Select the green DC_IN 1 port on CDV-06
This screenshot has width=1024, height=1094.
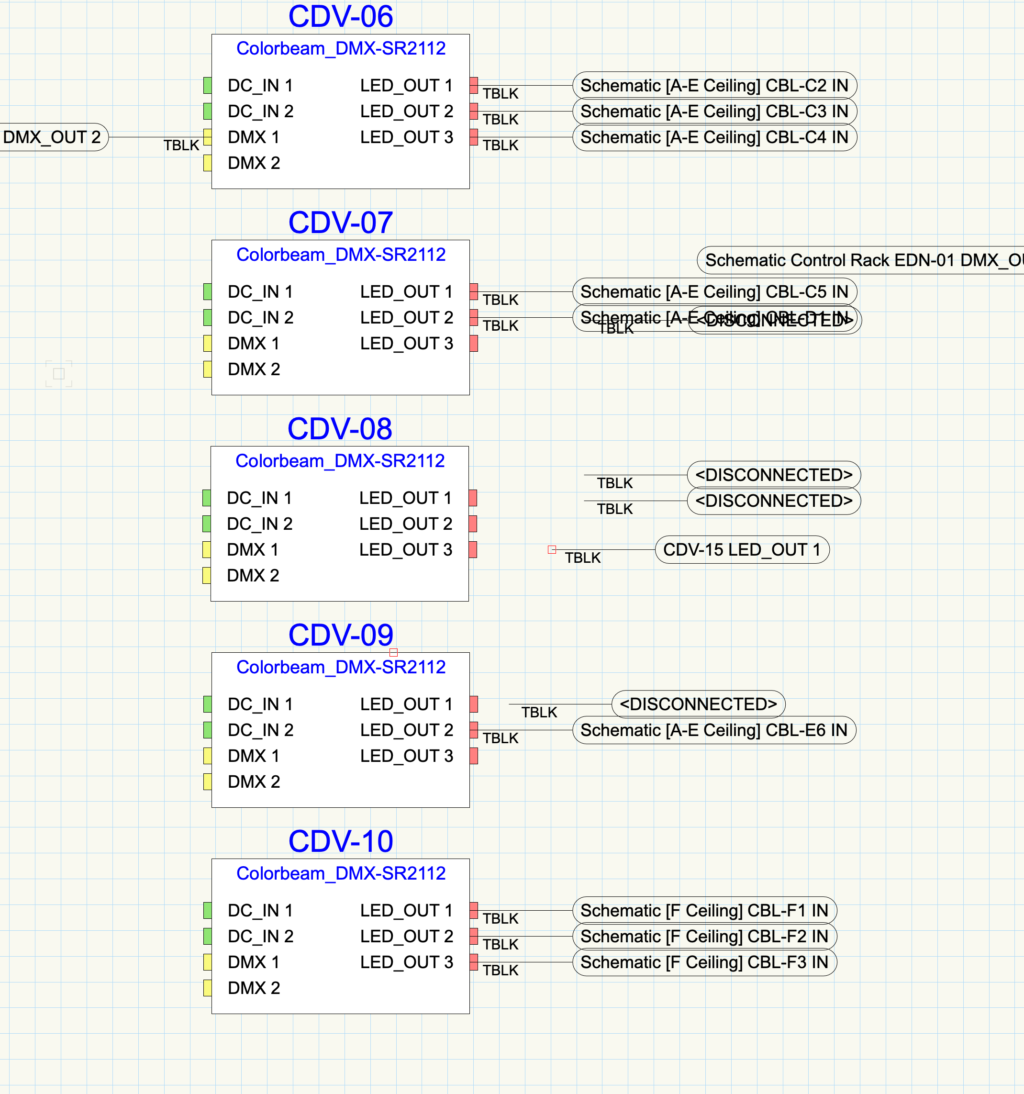pyautogui.click(x=208, y=85)
